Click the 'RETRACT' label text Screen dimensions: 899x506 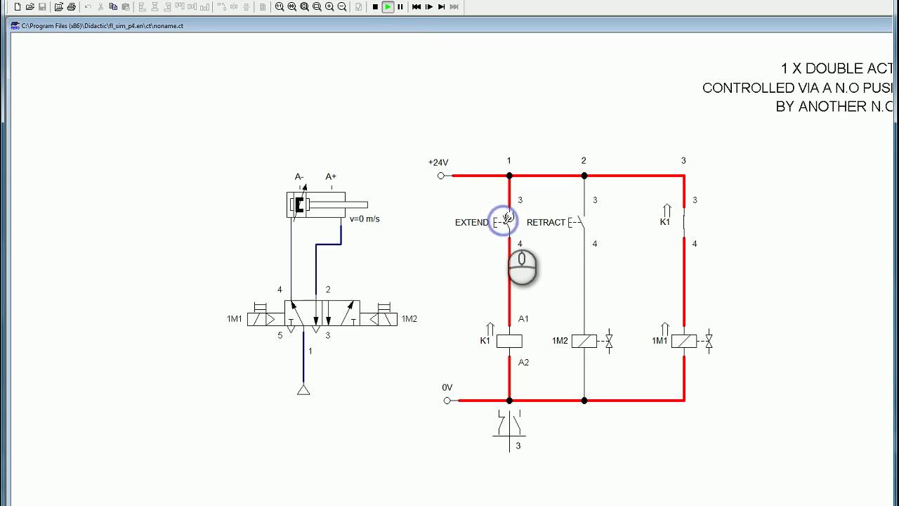click(546, 222)
